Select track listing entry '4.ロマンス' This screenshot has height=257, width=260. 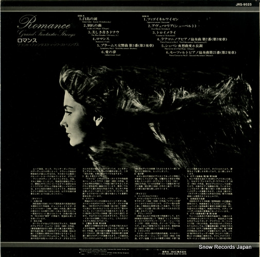[101, 39]
